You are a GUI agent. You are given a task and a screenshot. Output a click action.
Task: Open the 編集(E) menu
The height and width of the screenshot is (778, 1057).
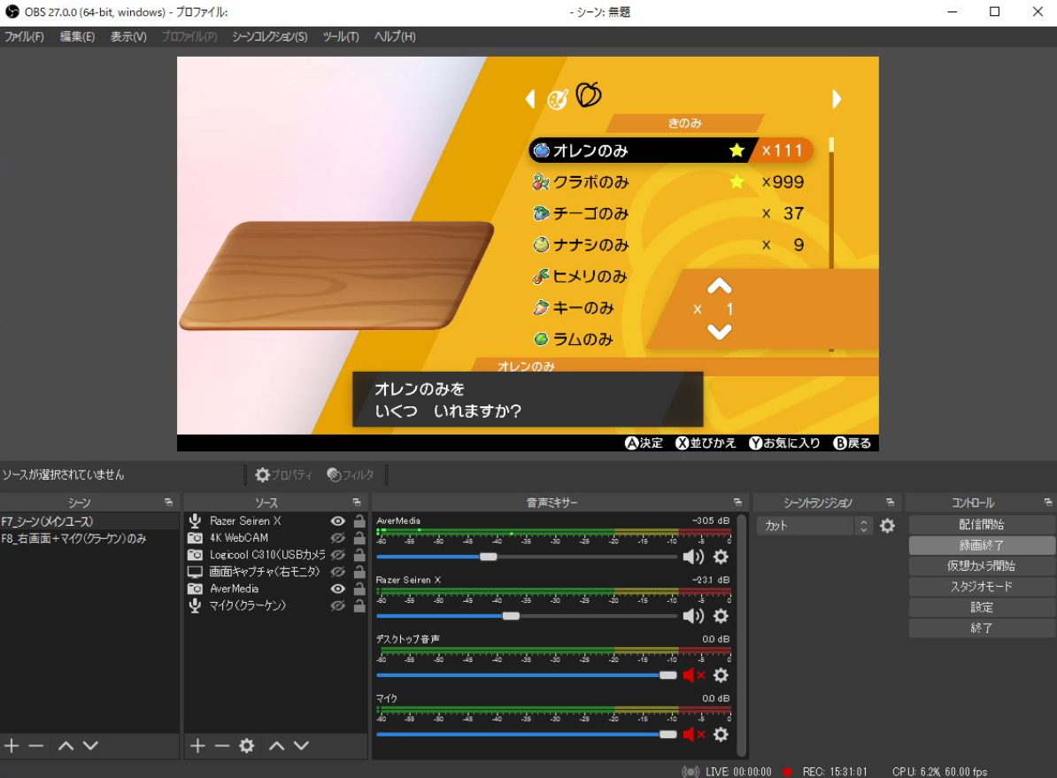[x=77, y=36]
